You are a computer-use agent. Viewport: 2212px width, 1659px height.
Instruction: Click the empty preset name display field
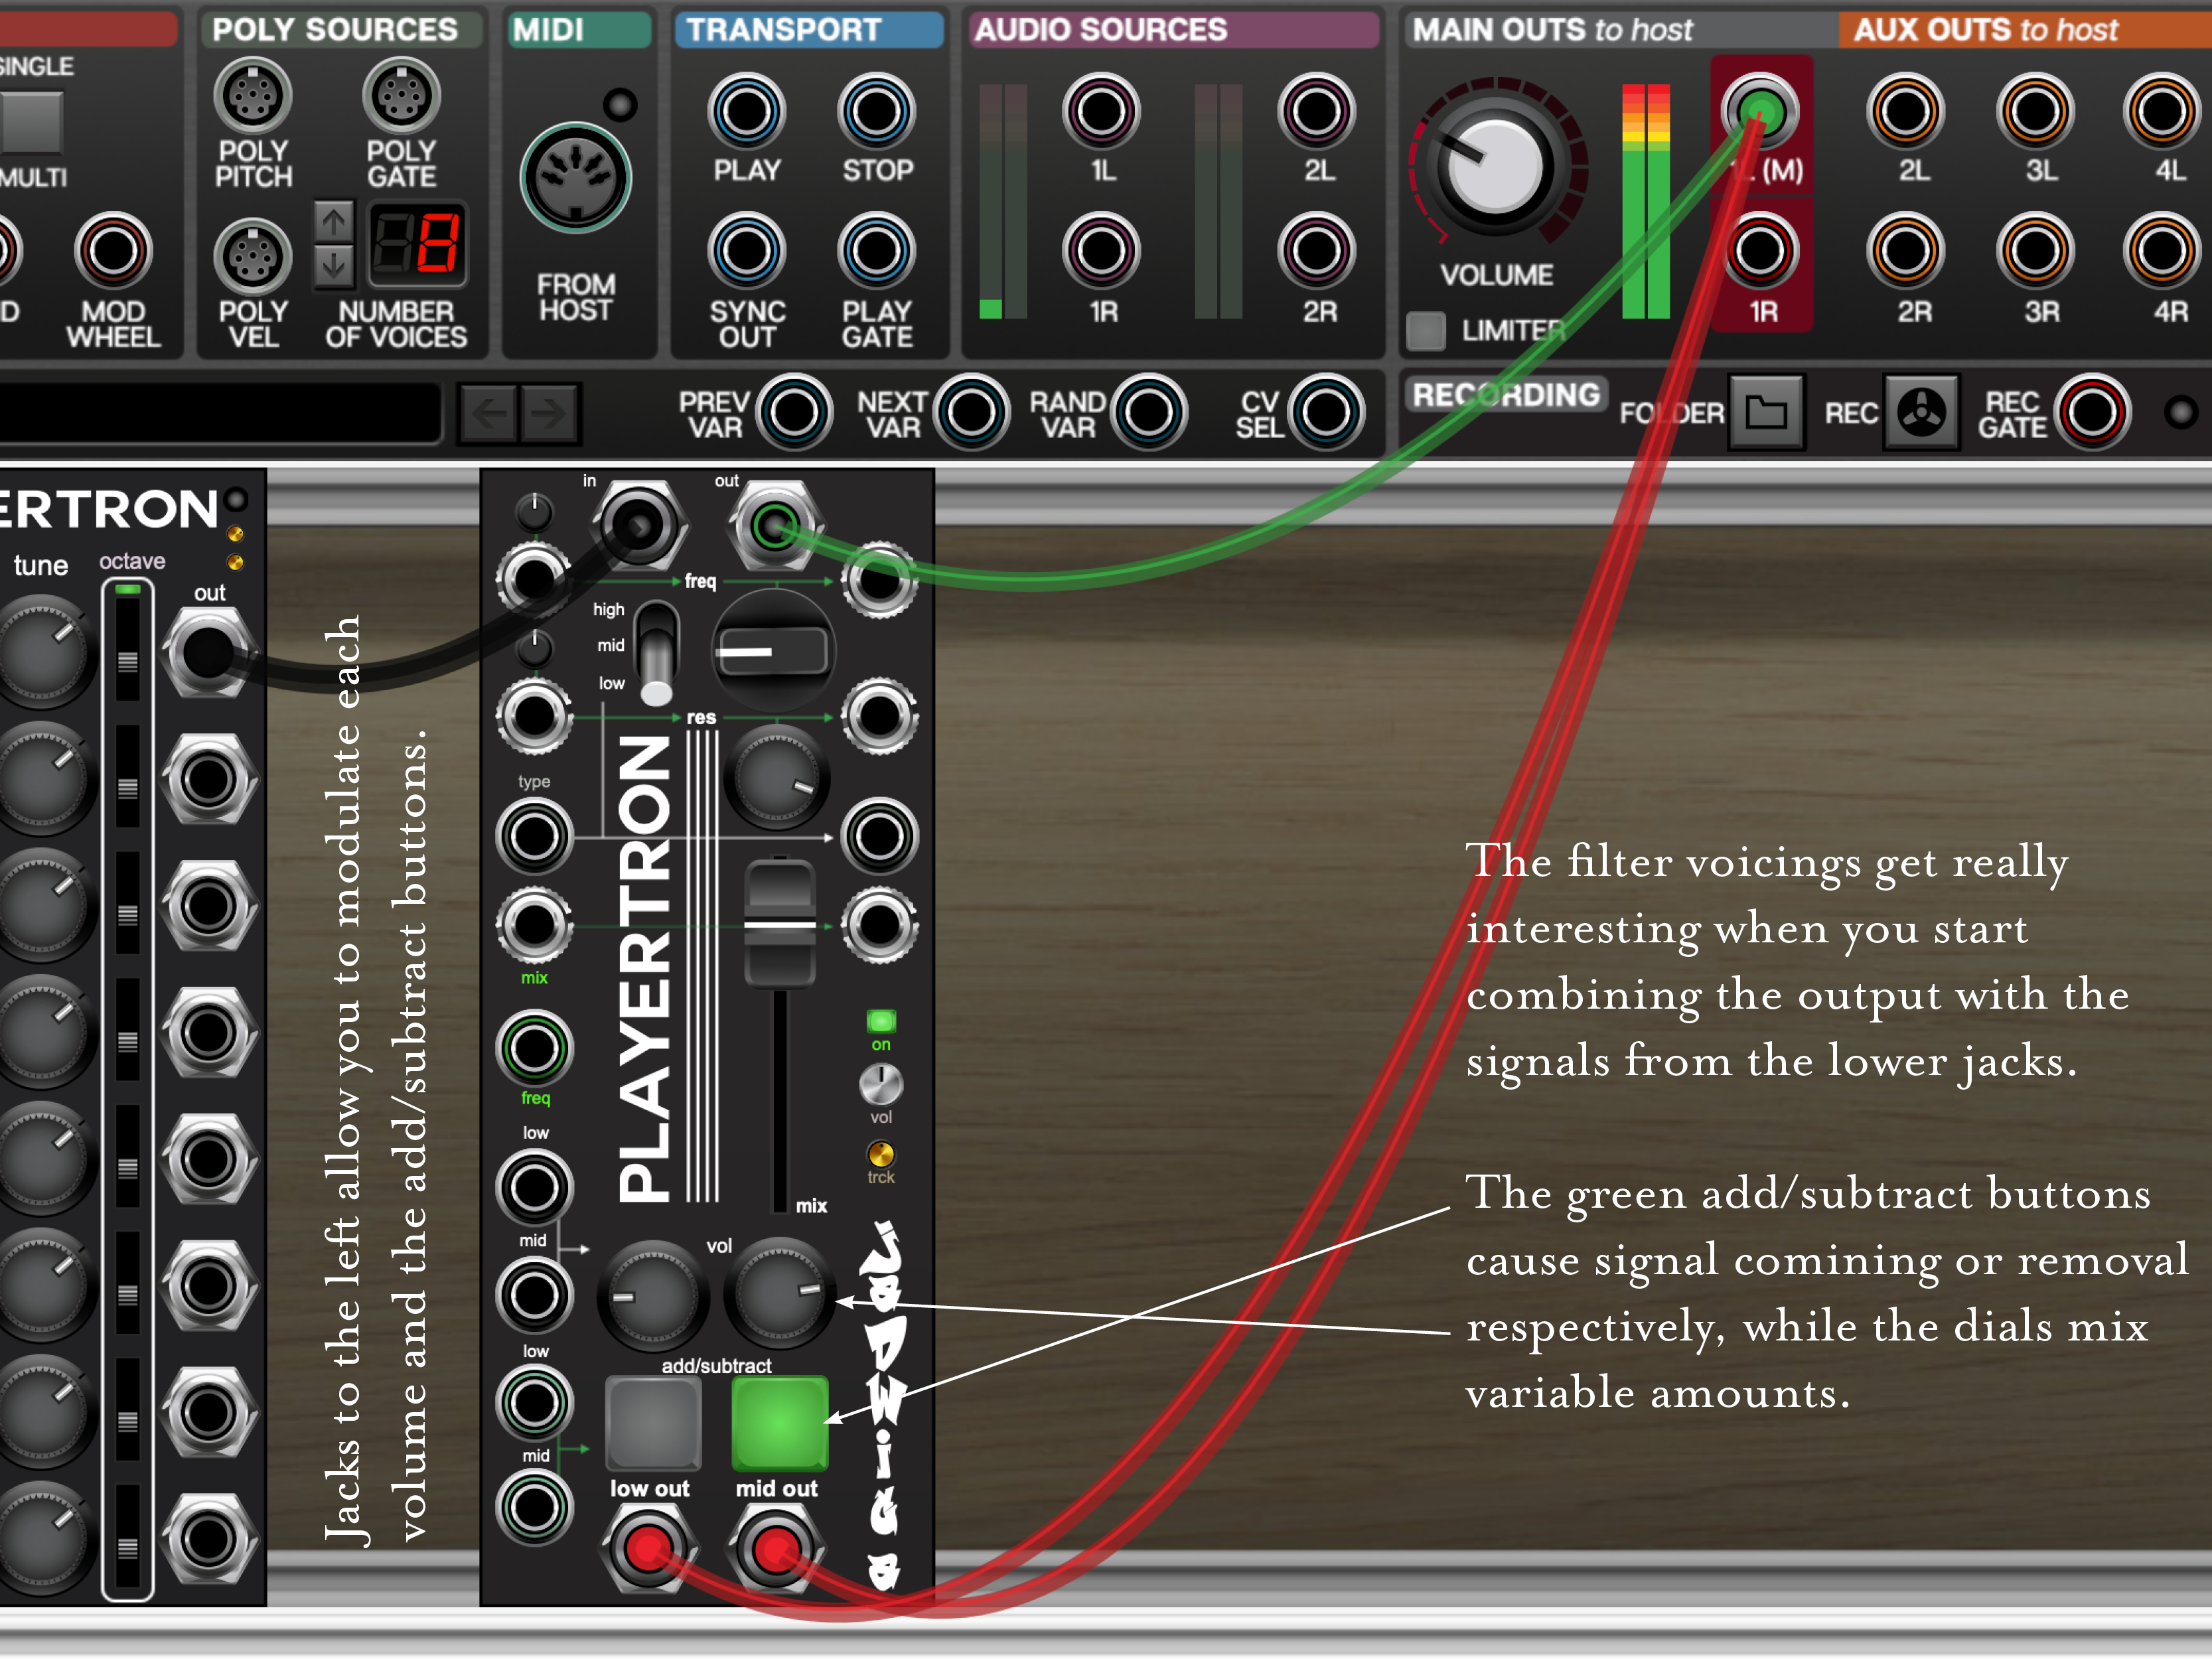coord(220,413)
